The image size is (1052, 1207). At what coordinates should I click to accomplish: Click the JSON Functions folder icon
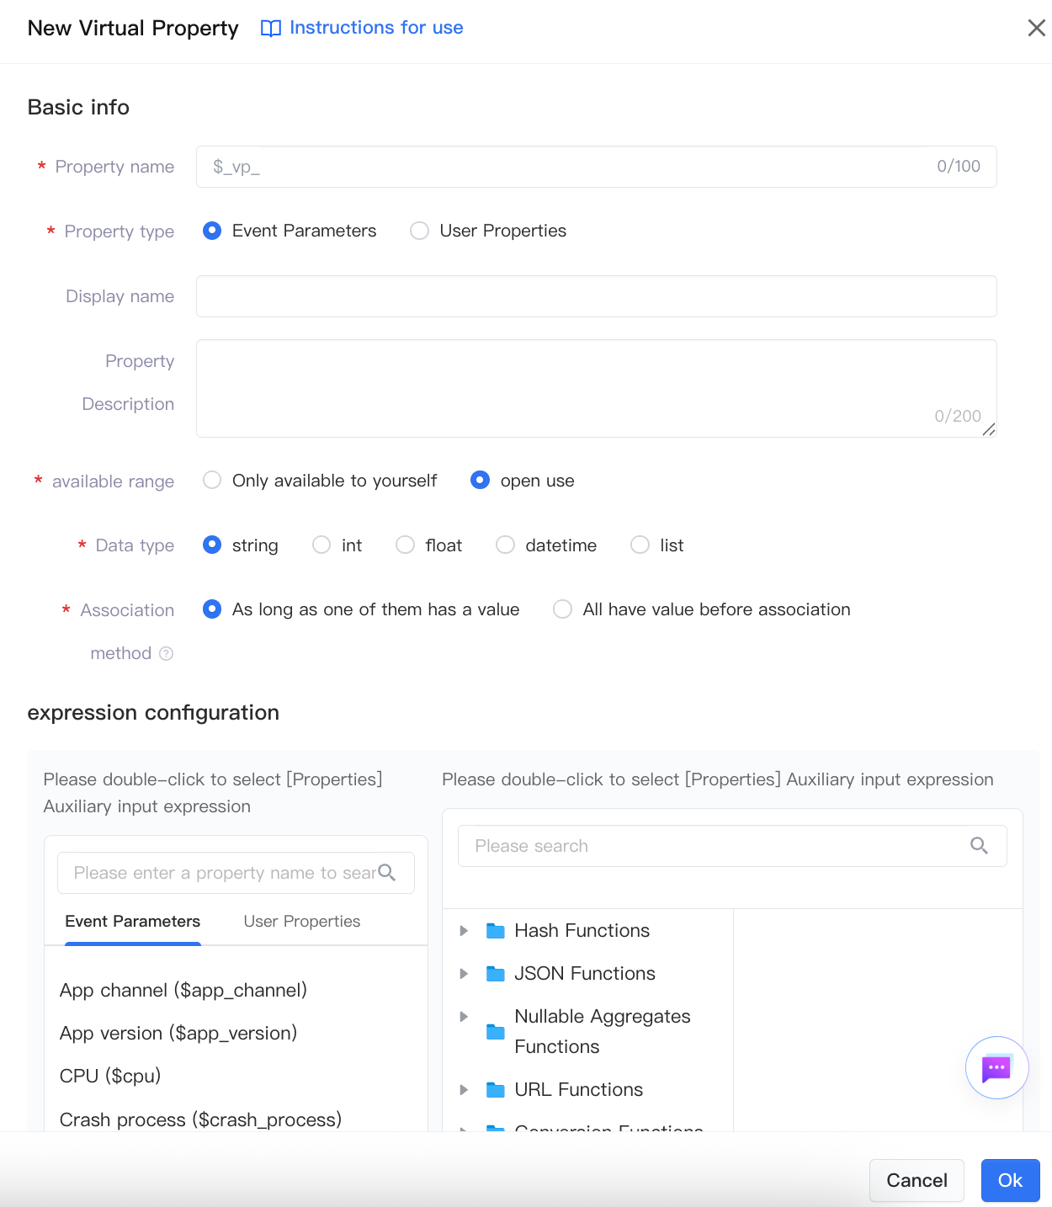(496, 974)
